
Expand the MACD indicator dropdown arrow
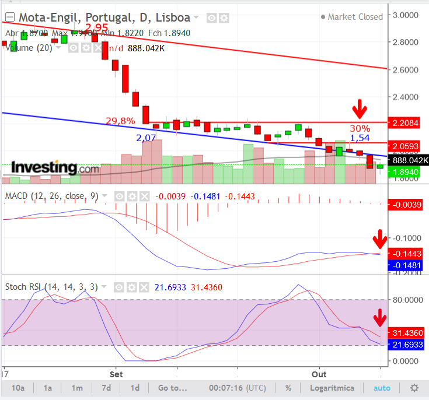104,196
